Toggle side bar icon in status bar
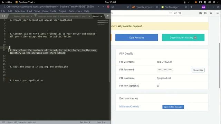 click(3, 122)
